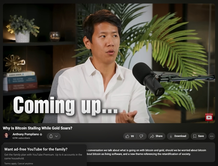Open the Anthony Pompliano channel name link
The width and height of the screenshot is (218, 166).
(25, 134)
